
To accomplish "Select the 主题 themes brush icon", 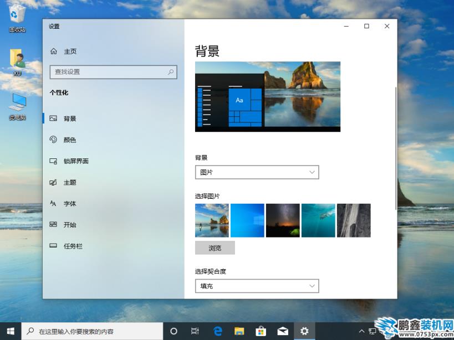I will tap(53, 182).
